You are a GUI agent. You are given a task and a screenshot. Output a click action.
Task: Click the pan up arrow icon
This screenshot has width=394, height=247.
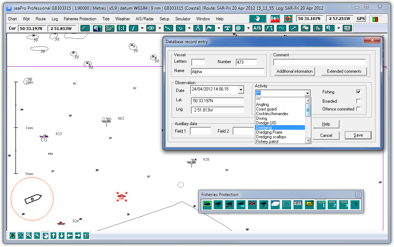[53, 236]
